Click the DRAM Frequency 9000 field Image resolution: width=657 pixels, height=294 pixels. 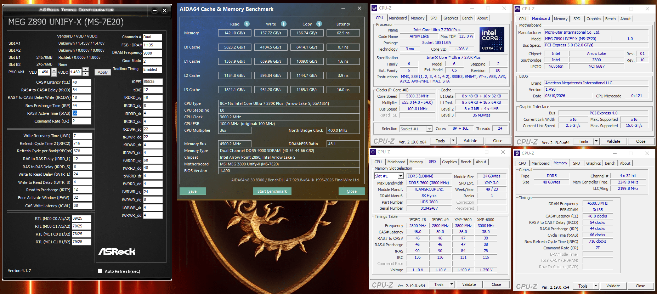coord(152,53)
